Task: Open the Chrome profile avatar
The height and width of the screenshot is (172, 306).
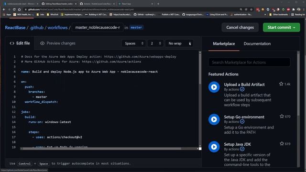Action: (x=298, y=10)
